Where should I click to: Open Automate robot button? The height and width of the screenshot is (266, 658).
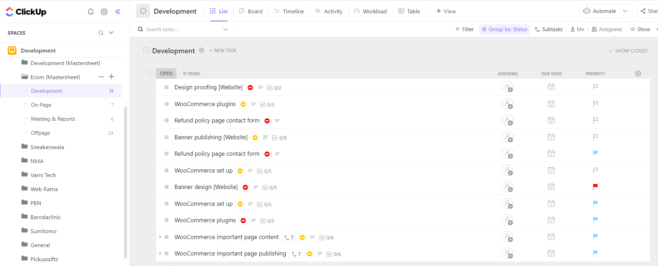tap(600, 11)
